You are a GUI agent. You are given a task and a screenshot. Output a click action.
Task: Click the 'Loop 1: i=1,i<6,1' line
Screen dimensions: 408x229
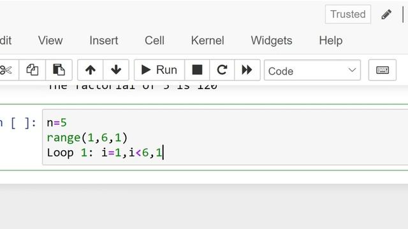pos(105,153)
